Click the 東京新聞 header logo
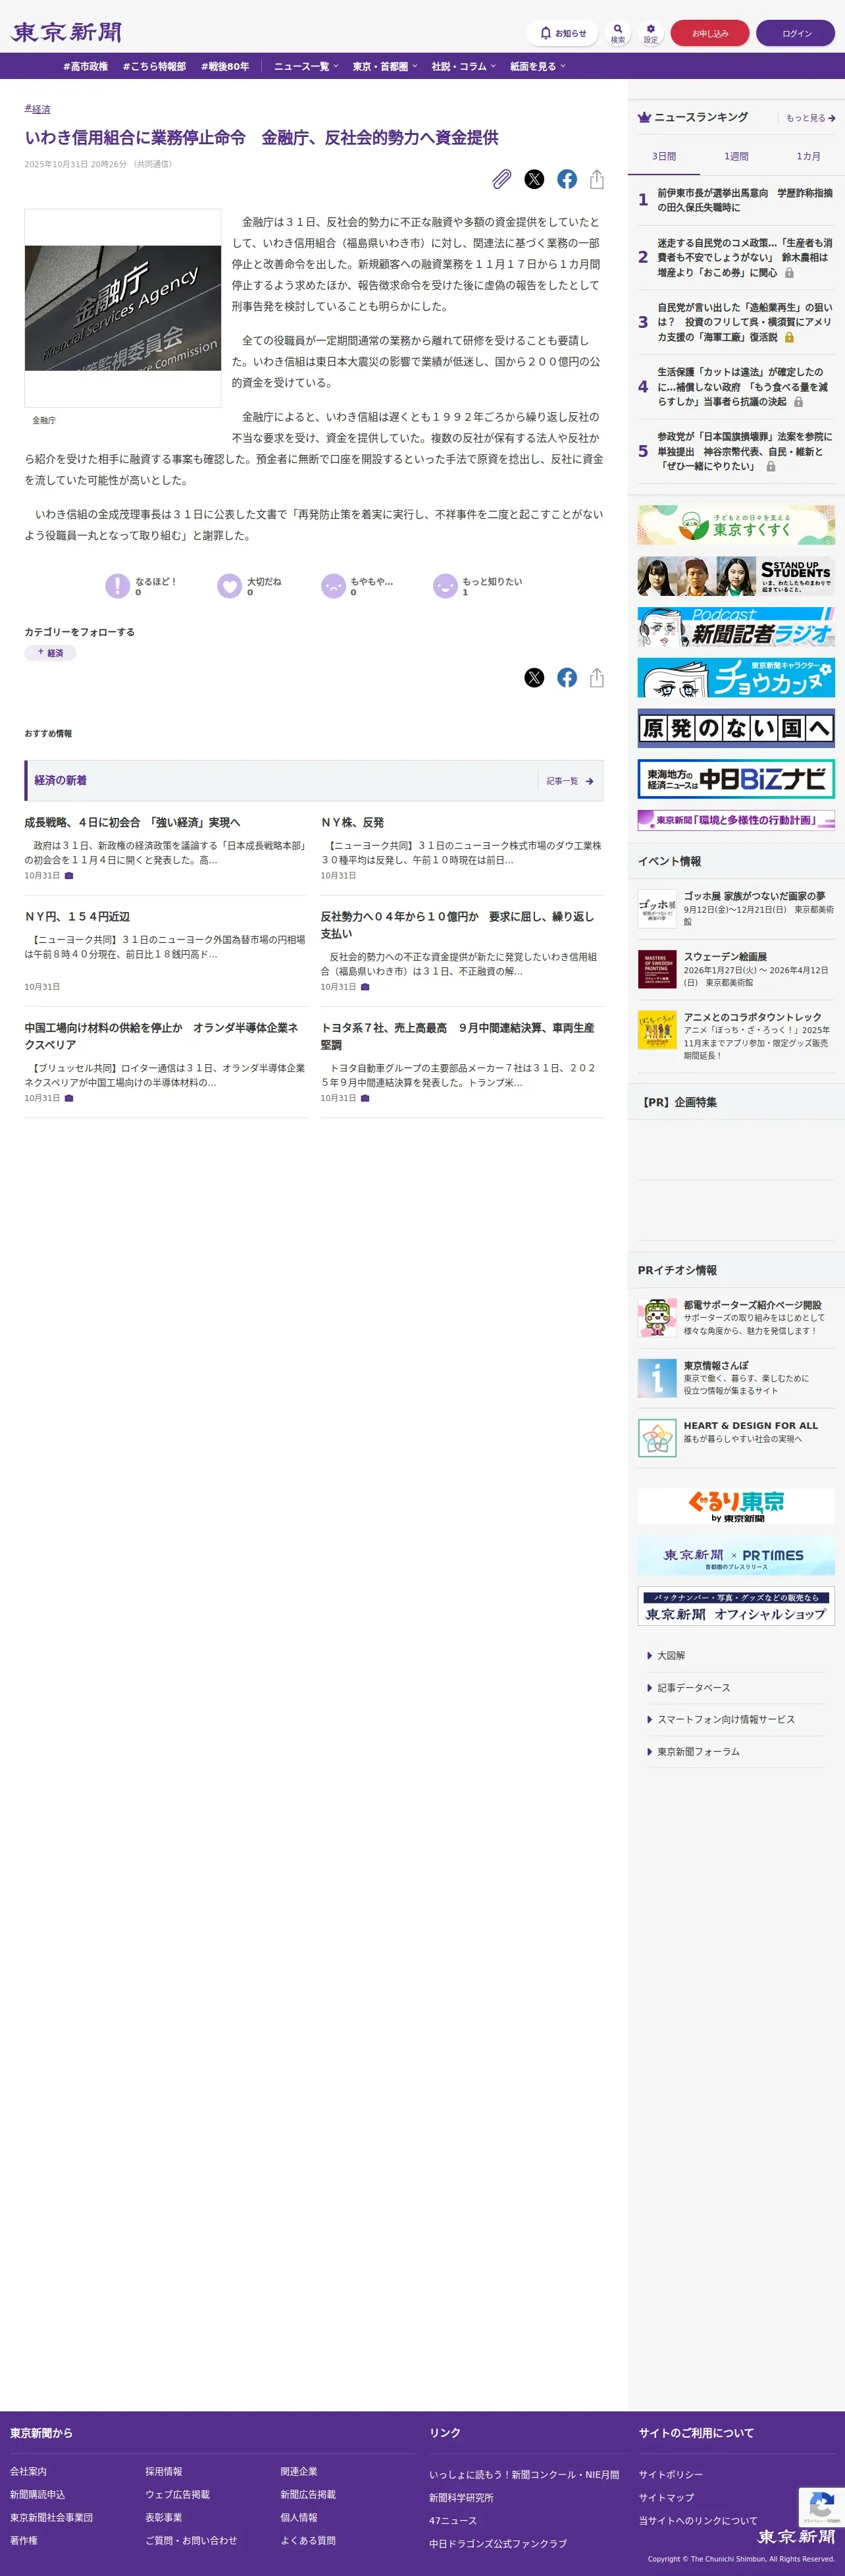The image size is (845, 2576). tap(66, 32)
